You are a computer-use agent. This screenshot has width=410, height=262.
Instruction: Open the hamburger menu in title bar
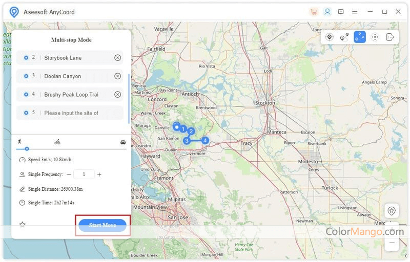tap(355, 11)
